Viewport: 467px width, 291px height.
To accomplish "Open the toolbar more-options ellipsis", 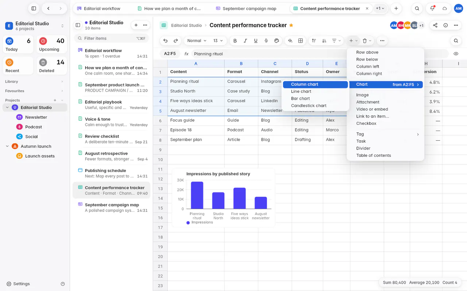I will click(x=382, y=41).
